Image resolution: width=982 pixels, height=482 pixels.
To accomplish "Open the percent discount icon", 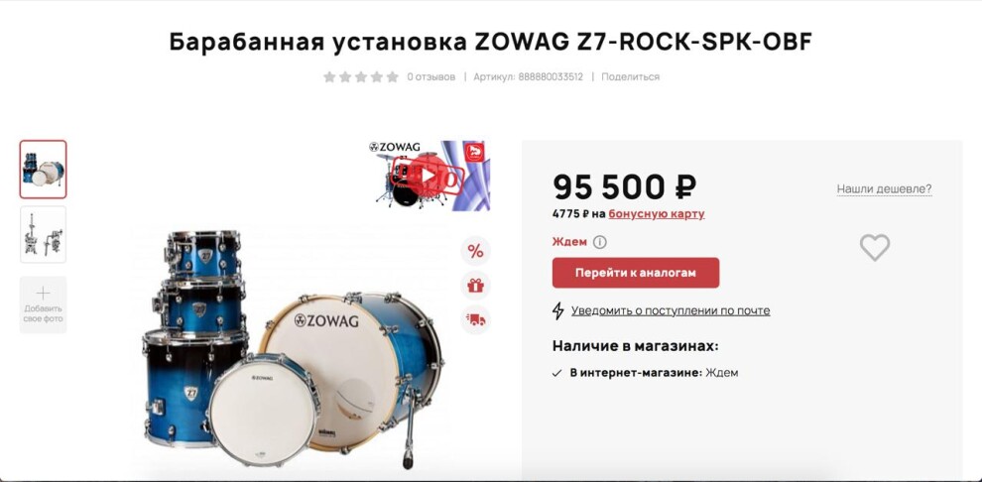I will 475,252.
